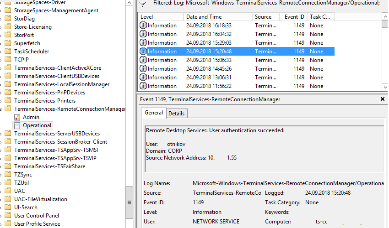Click the filter funnel icon above event list

click(x=143, y=4)
